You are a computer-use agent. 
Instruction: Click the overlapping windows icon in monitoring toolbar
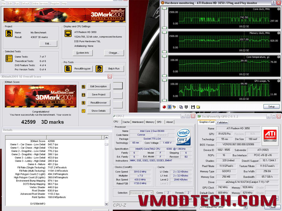point(181,107)
